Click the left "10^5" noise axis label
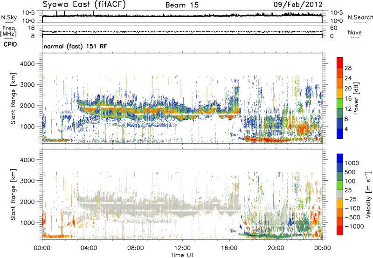The image size is (373, 258). click(x=28, y=13)
